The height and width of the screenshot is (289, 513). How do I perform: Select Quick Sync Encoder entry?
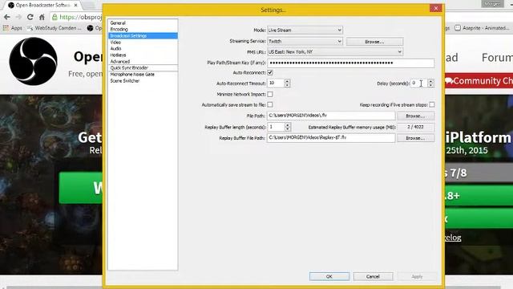[129, 67]
